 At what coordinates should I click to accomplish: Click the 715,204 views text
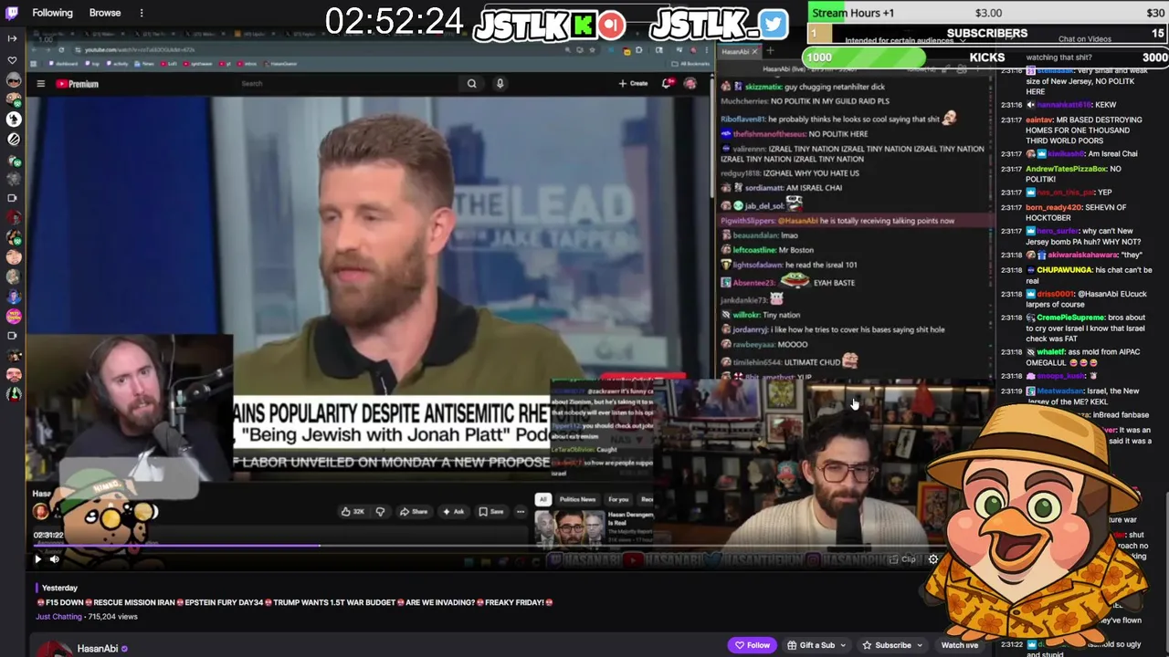tap(111, 617)
